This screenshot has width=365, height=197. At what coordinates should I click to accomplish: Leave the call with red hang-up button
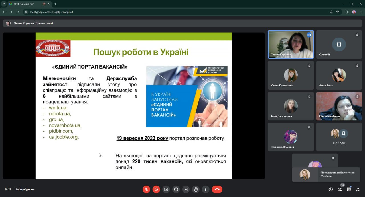pyautogui.click(x=217, y=189)
